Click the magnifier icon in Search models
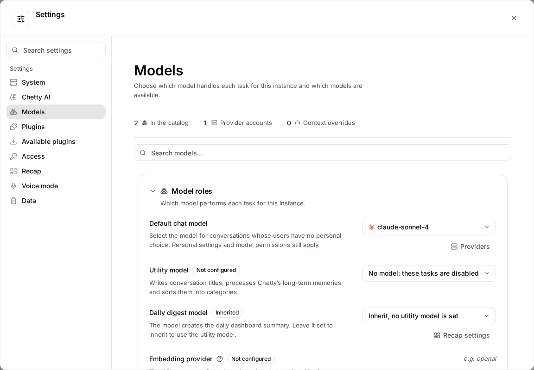Screen dimensions: 534x370 coord(143,153)
